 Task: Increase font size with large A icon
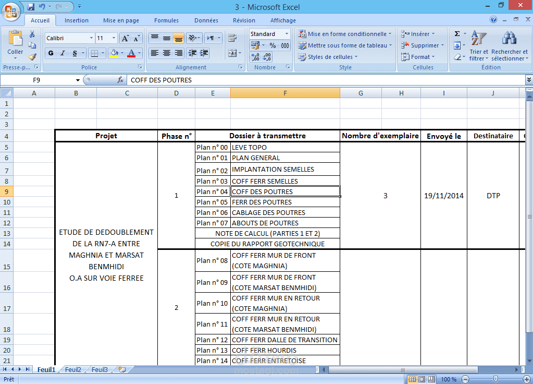click(125, 38)
